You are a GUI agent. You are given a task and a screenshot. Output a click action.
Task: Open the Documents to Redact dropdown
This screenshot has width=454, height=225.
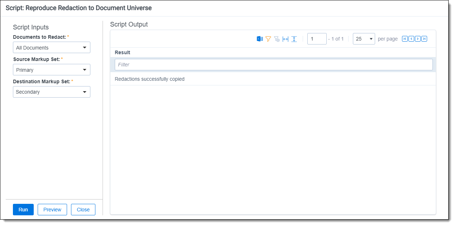pyautogui.click(x=52, y=48)
